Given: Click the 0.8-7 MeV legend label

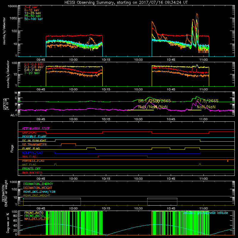Looking at the screenshot, I should [32, 70].
